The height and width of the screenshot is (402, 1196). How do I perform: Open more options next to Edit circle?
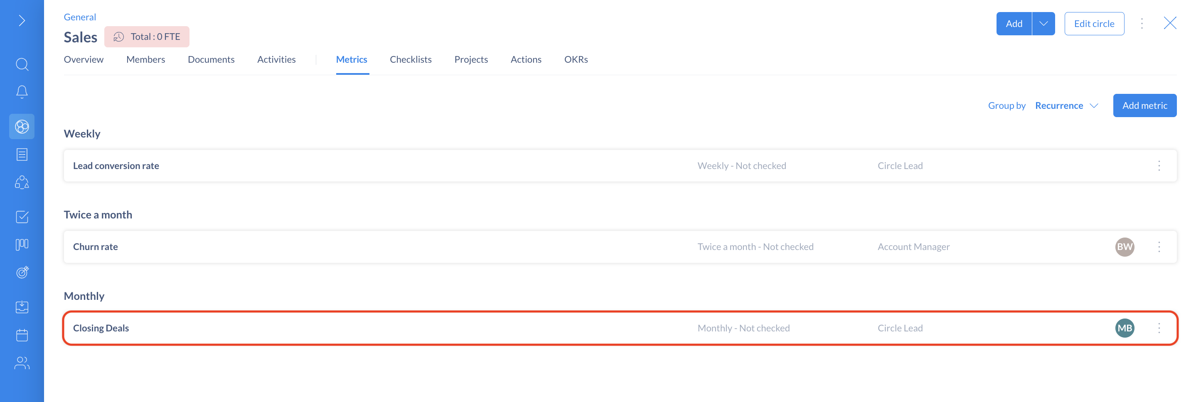click(1142, 23)
